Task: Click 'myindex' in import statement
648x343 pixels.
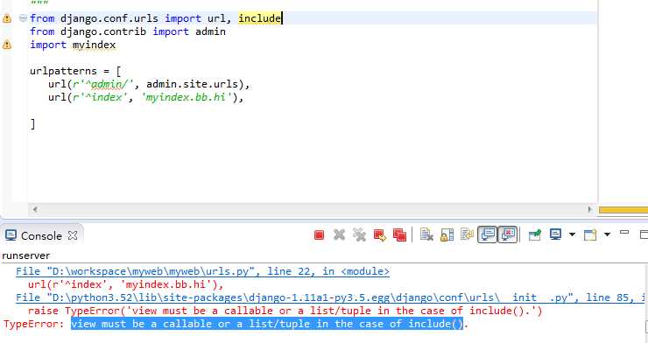Action: pos(95,45)
